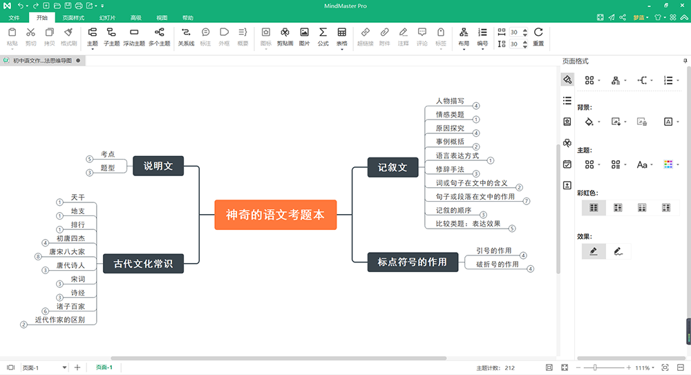691x375 pixels.
Task: Open the File (文件) menu
Action: (14, 18)
